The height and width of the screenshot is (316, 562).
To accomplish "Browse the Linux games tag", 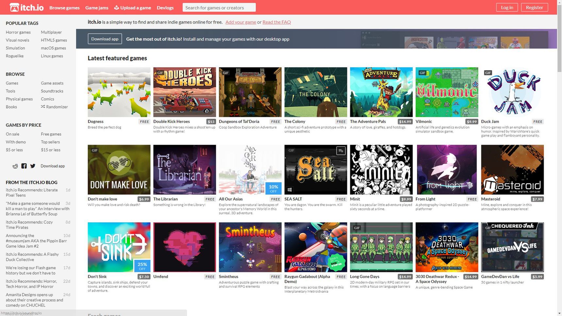I will [52, 56].
